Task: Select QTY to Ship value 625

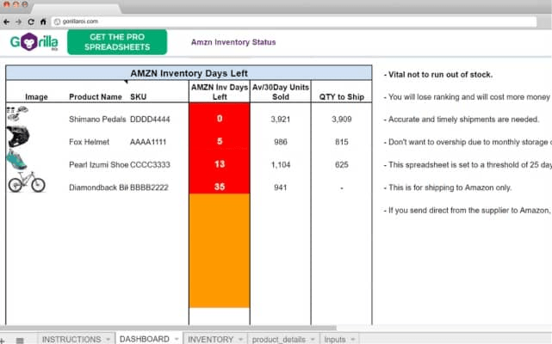Action: click(x=342, y=164)
